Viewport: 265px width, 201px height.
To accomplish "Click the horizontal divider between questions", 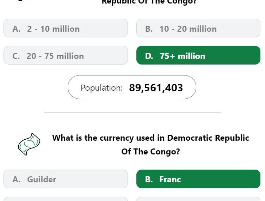I will coord(132,112).
